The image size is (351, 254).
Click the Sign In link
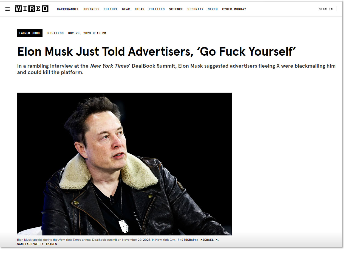click(x=326, y=9)
